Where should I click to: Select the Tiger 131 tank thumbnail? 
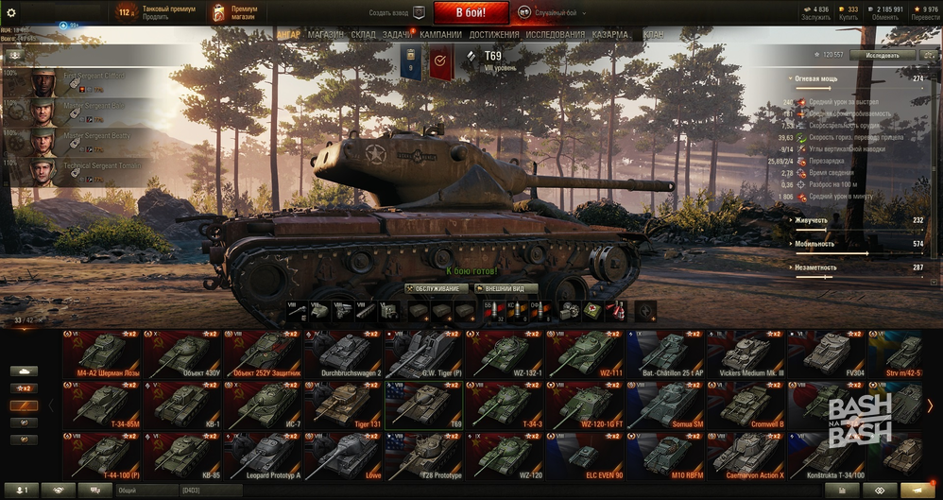[343, 405]
